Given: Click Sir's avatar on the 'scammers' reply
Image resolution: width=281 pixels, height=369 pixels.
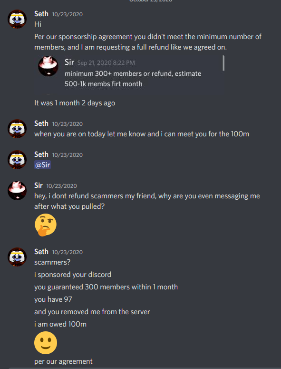Looking at the screenshot, I should pos(17,191).
